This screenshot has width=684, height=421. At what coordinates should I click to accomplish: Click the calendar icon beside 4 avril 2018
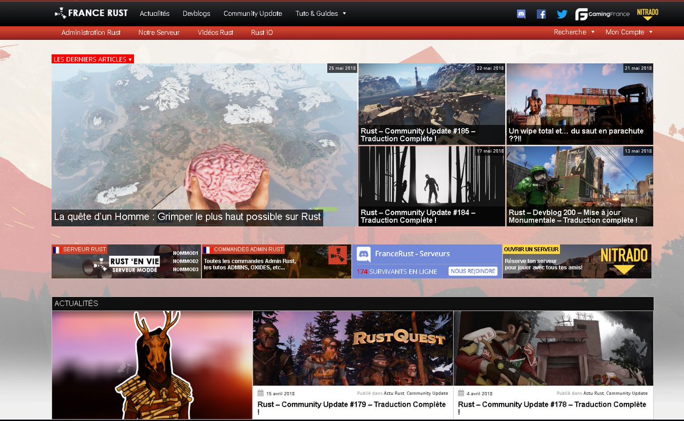(x=461, y=393)
